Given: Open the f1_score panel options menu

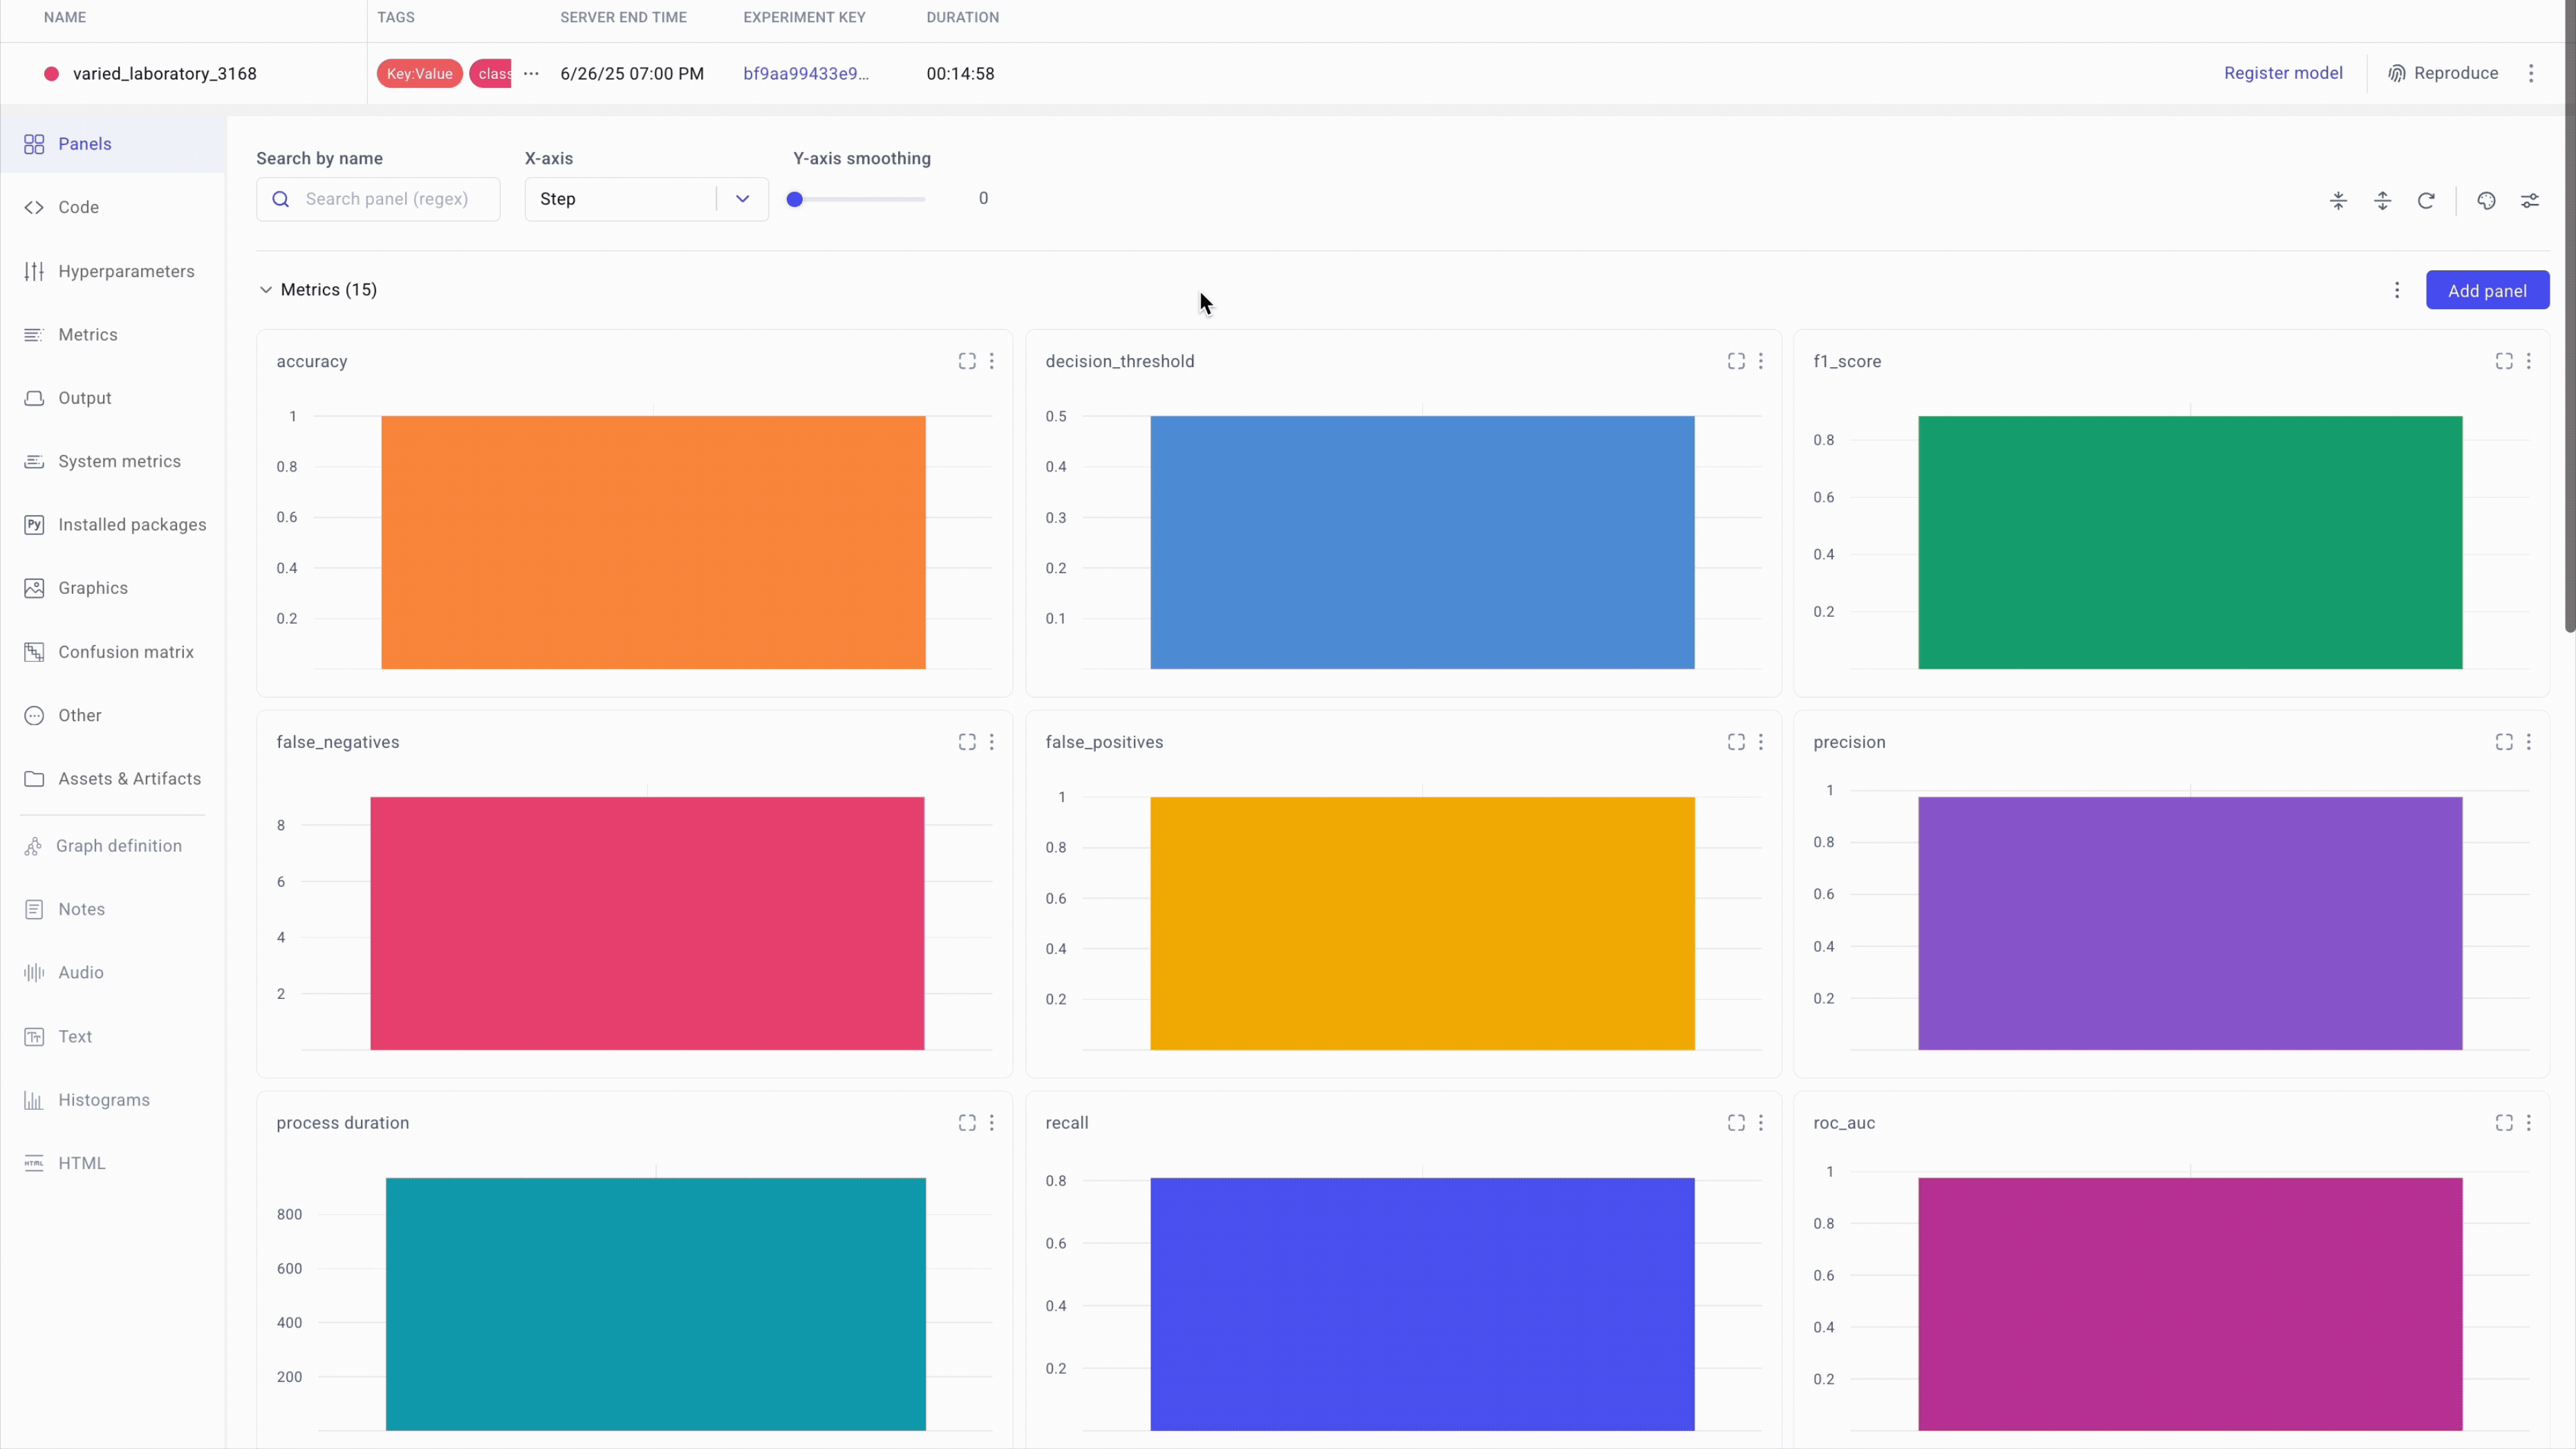Looking at the screenshot, I should point(2529,361).
